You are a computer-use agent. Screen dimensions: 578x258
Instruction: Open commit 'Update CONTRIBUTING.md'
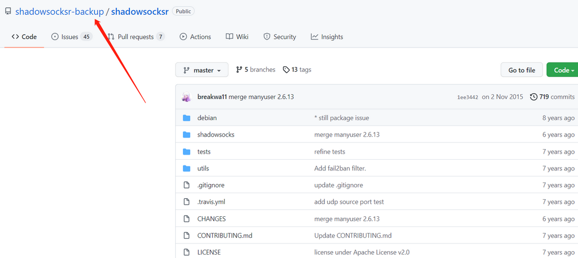pyautogui.click(x=353, y=235)
